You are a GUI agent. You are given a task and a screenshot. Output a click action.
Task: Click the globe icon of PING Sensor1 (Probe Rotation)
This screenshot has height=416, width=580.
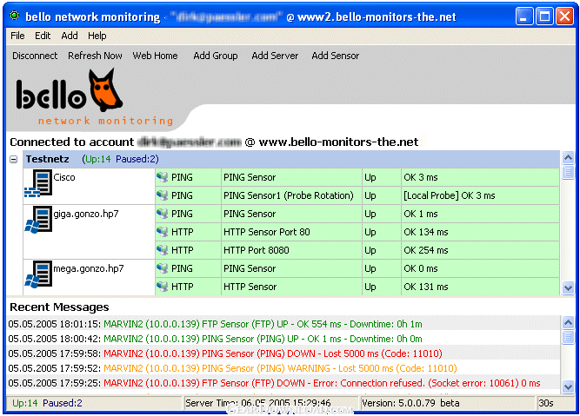click(x=162, y=195)
